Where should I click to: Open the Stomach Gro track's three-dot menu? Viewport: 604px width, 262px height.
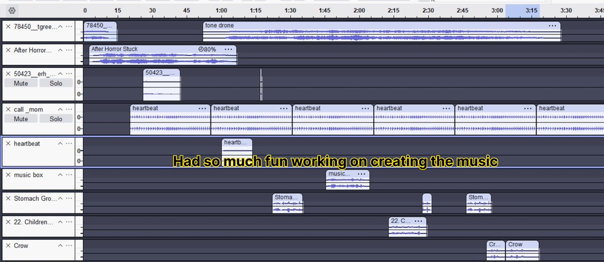coord(69,199)
